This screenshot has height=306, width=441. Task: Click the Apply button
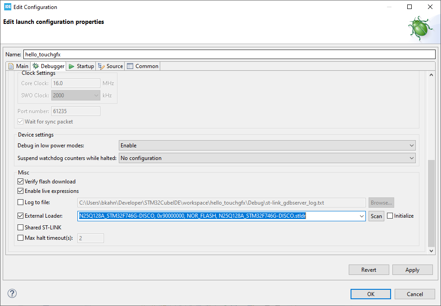[412, 270]
